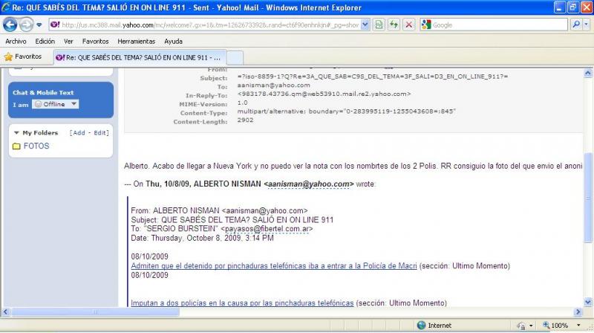Click the Internet security zone globe icon
Image resolution: width=594 pixels, height=333 pixels.
click(422, 326)
